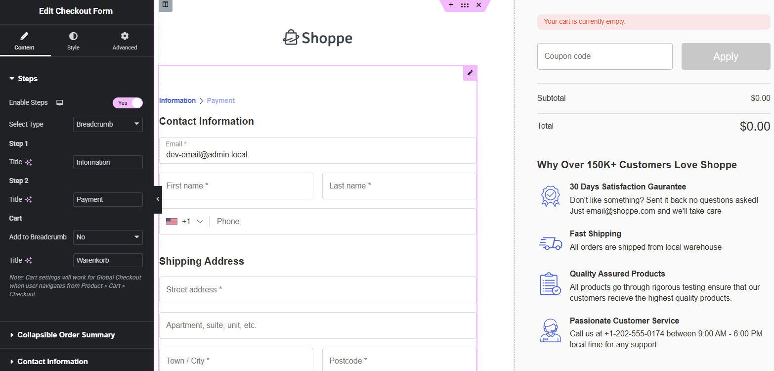Edit the Cart title field Warenkorb

108,260
